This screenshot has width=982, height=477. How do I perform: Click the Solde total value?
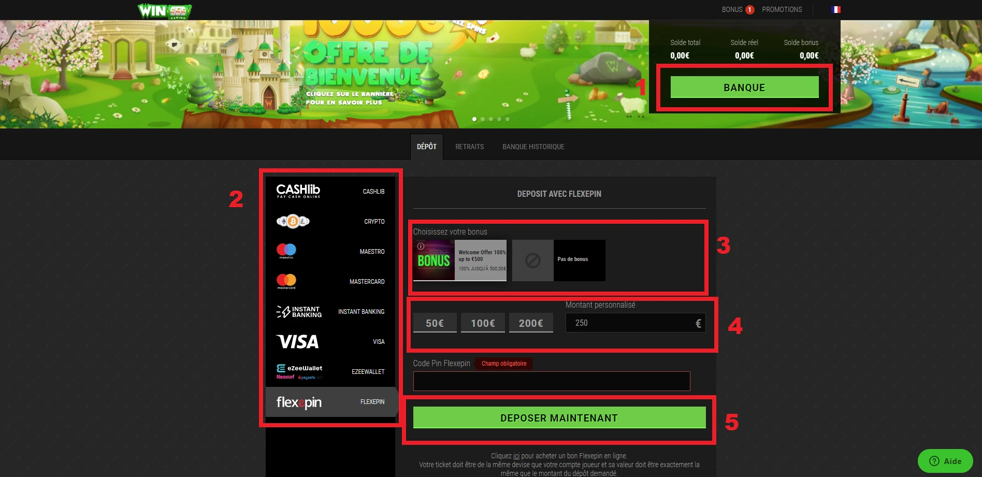tap(680, 55)
